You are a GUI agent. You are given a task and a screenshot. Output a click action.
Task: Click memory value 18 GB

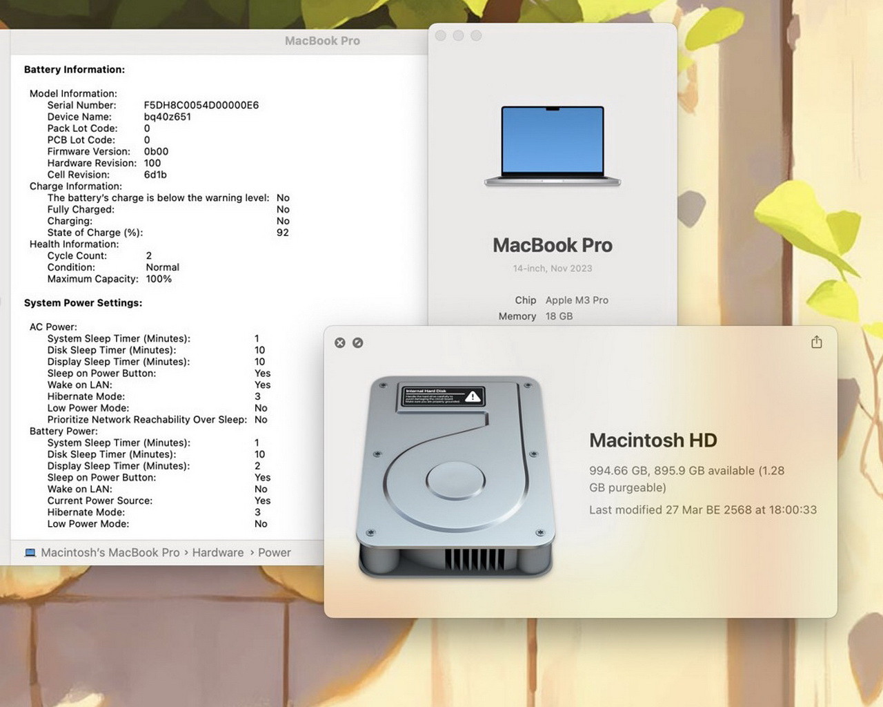click(559, 316)
